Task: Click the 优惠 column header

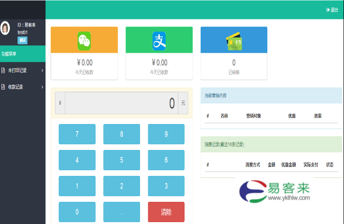Action: 292,116
